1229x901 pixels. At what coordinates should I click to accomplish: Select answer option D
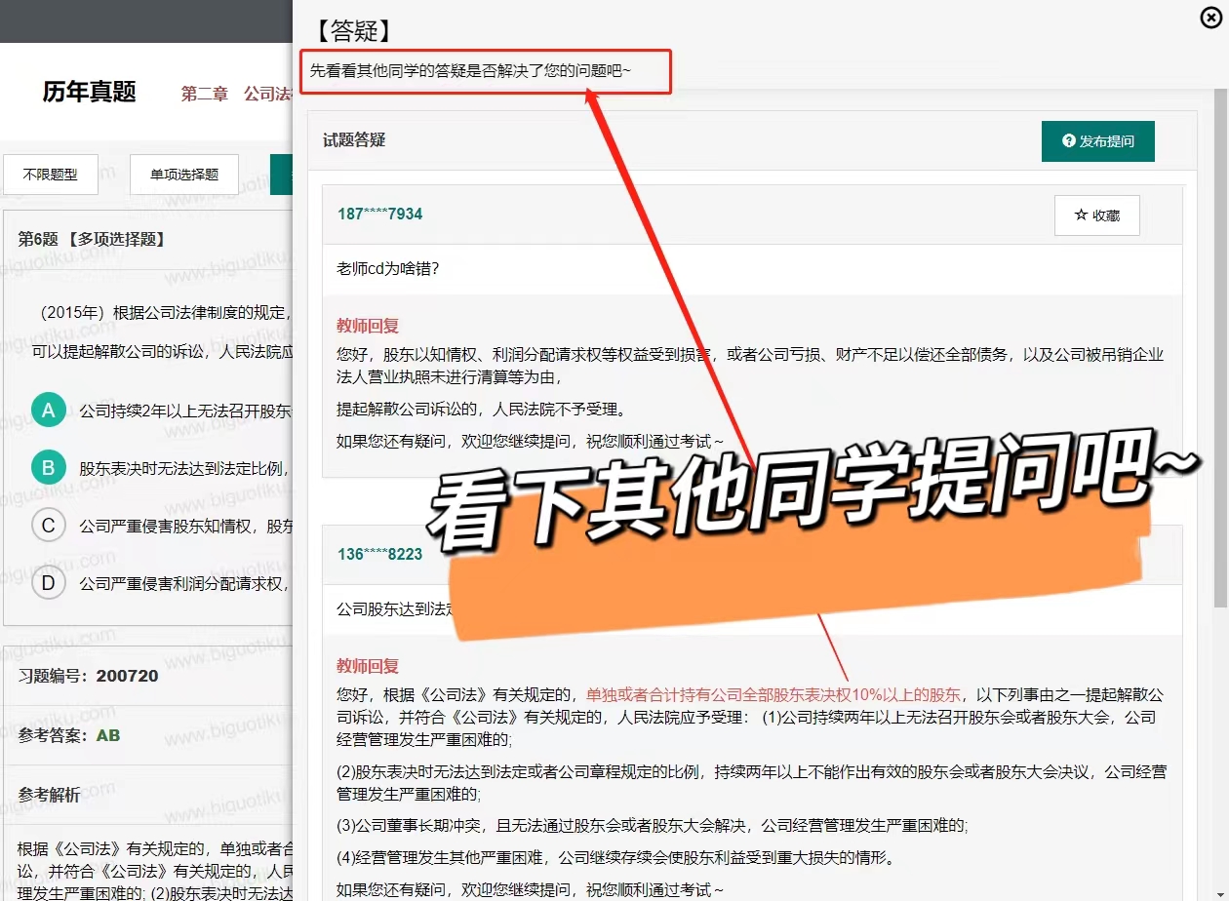click(48, 584)
